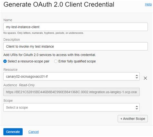
Task: Focus the Name field with my-test-instance-client
Action: click(x=76, y=27)
